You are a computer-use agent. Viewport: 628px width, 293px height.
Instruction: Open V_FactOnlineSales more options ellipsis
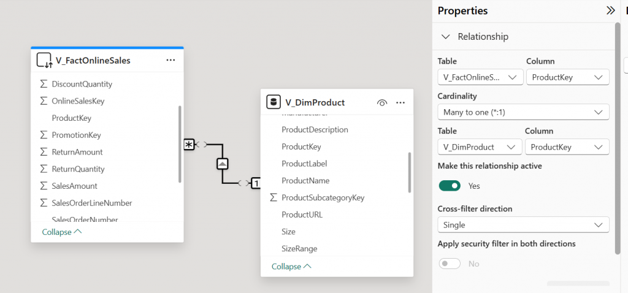(170, 60)
